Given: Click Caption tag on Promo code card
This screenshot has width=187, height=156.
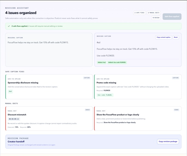Looking at the screenshot, I should coord(176,78).
